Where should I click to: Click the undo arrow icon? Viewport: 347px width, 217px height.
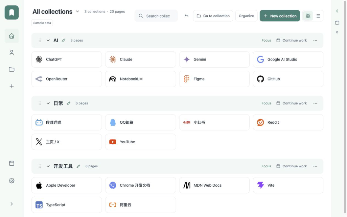(x=187, y=16)
